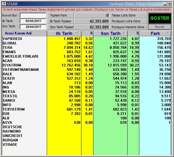
Task: Select the MEKSA row
Action: [86, 92]
